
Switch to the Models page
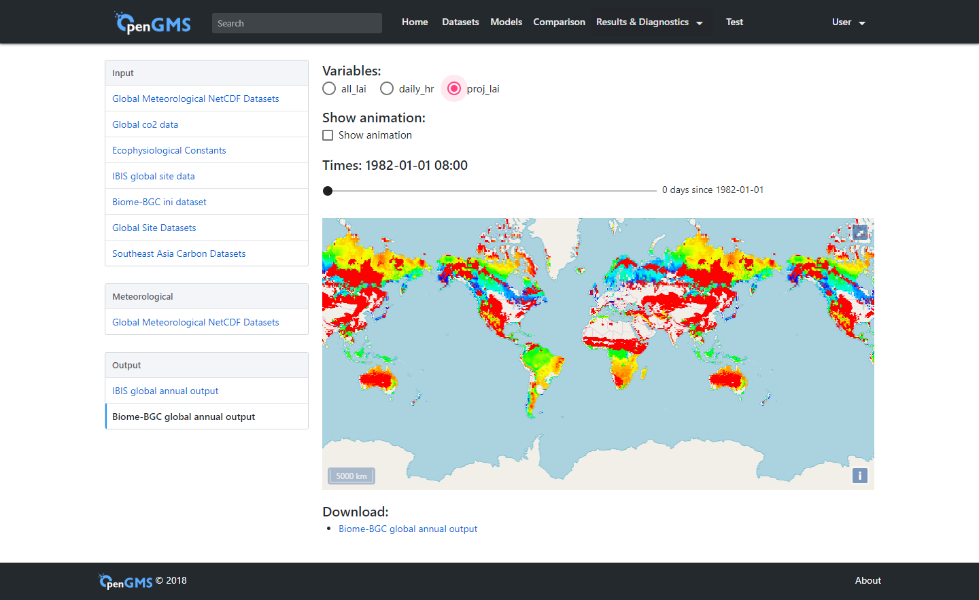(x=506, y=22)
